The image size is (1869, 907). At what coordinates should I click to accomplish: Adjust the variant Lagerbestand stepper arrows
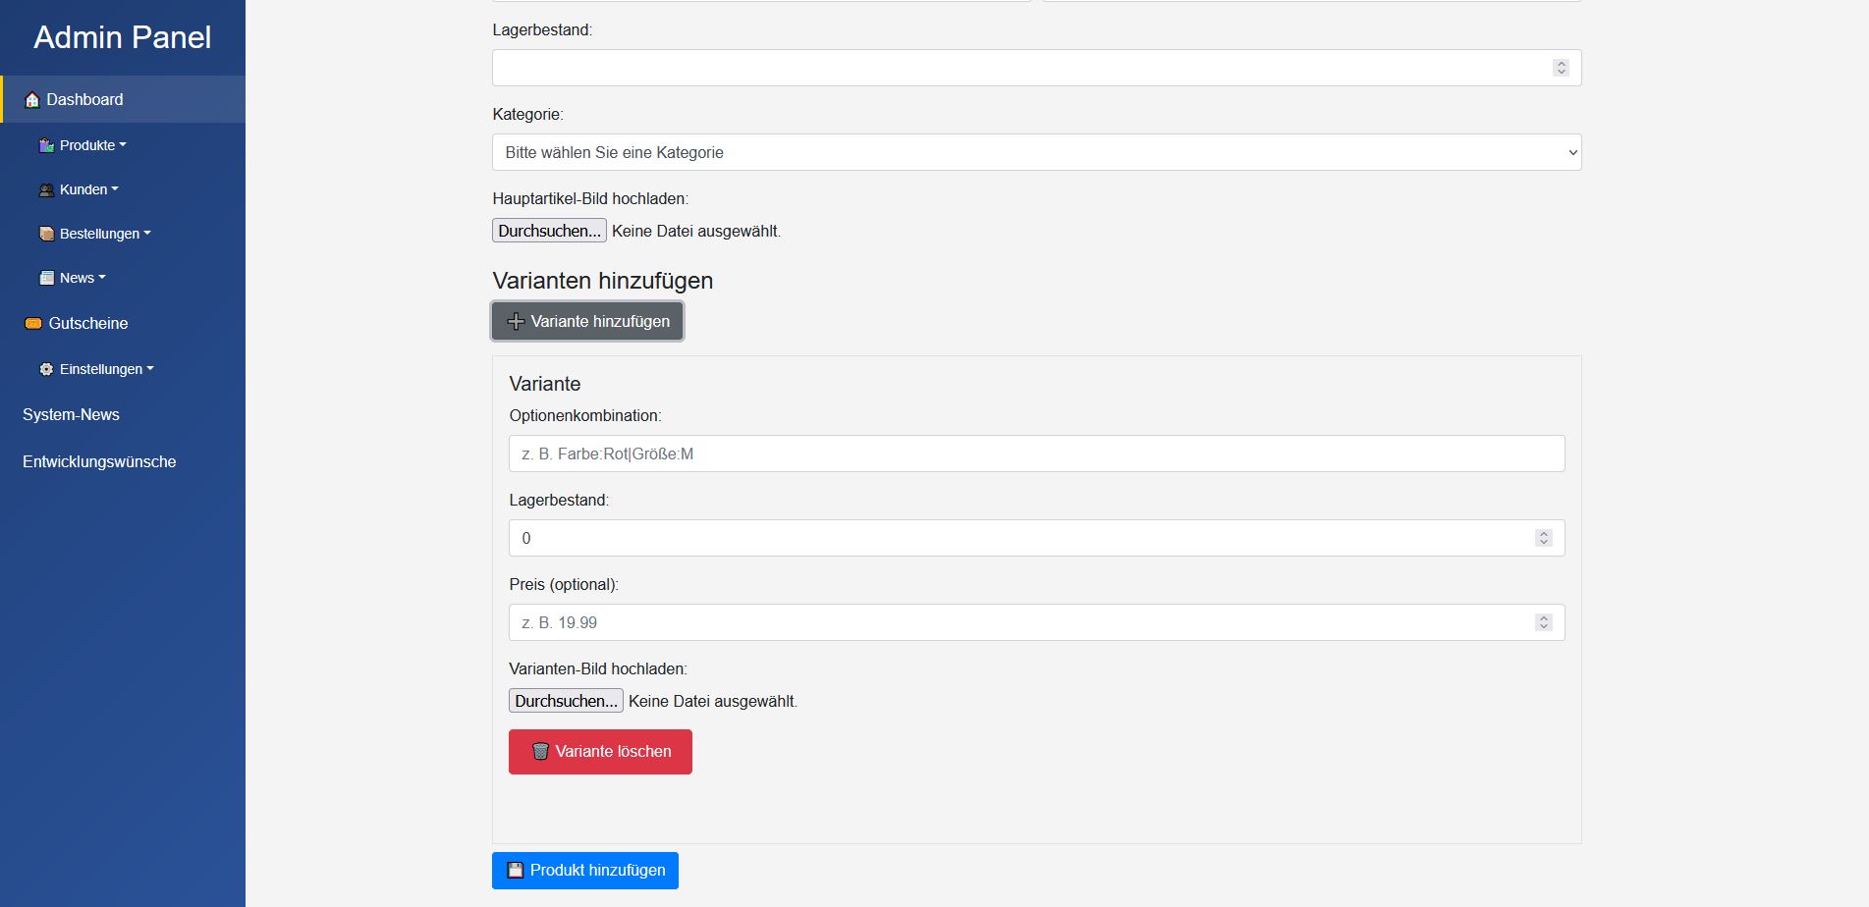(x=1543, y=538)
